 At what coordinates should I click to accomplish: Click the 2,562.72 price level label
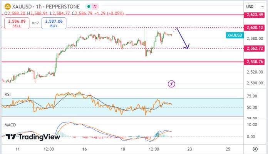coord(255,49)
